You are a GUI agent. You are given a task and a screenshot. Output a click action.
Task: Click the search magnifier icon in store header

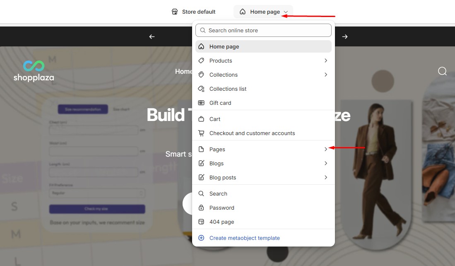(x=442, y=71)
